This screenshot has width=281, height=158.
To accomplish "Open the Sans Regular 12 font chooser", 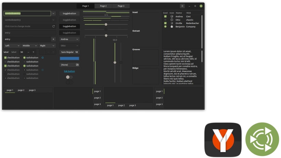I will click(x=69, y=52).
